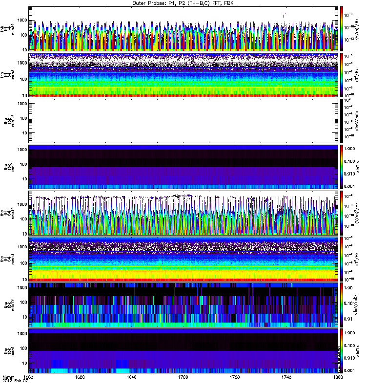366x391 pixels.
Task: Click the color bar of thc fbk edc12 panel
Action: click(x=342, y=305)
